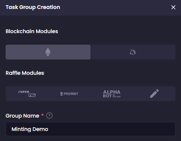Switch blockchain module to the unicorn option
The height and width of the screenshot is (141, 181).
(x=133, y=52)
